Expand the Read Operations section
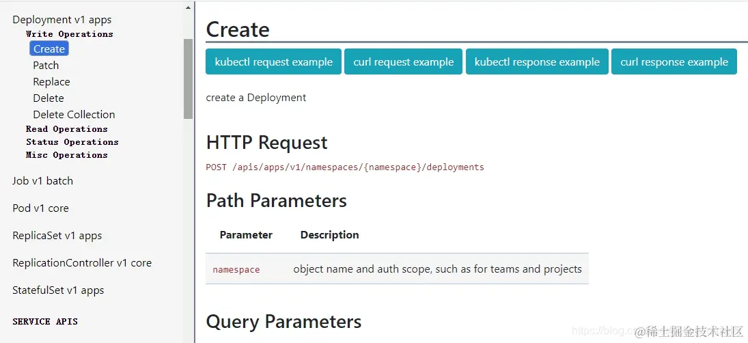The width and height of the screenshot is (748, 343). [x=67, y=129]
